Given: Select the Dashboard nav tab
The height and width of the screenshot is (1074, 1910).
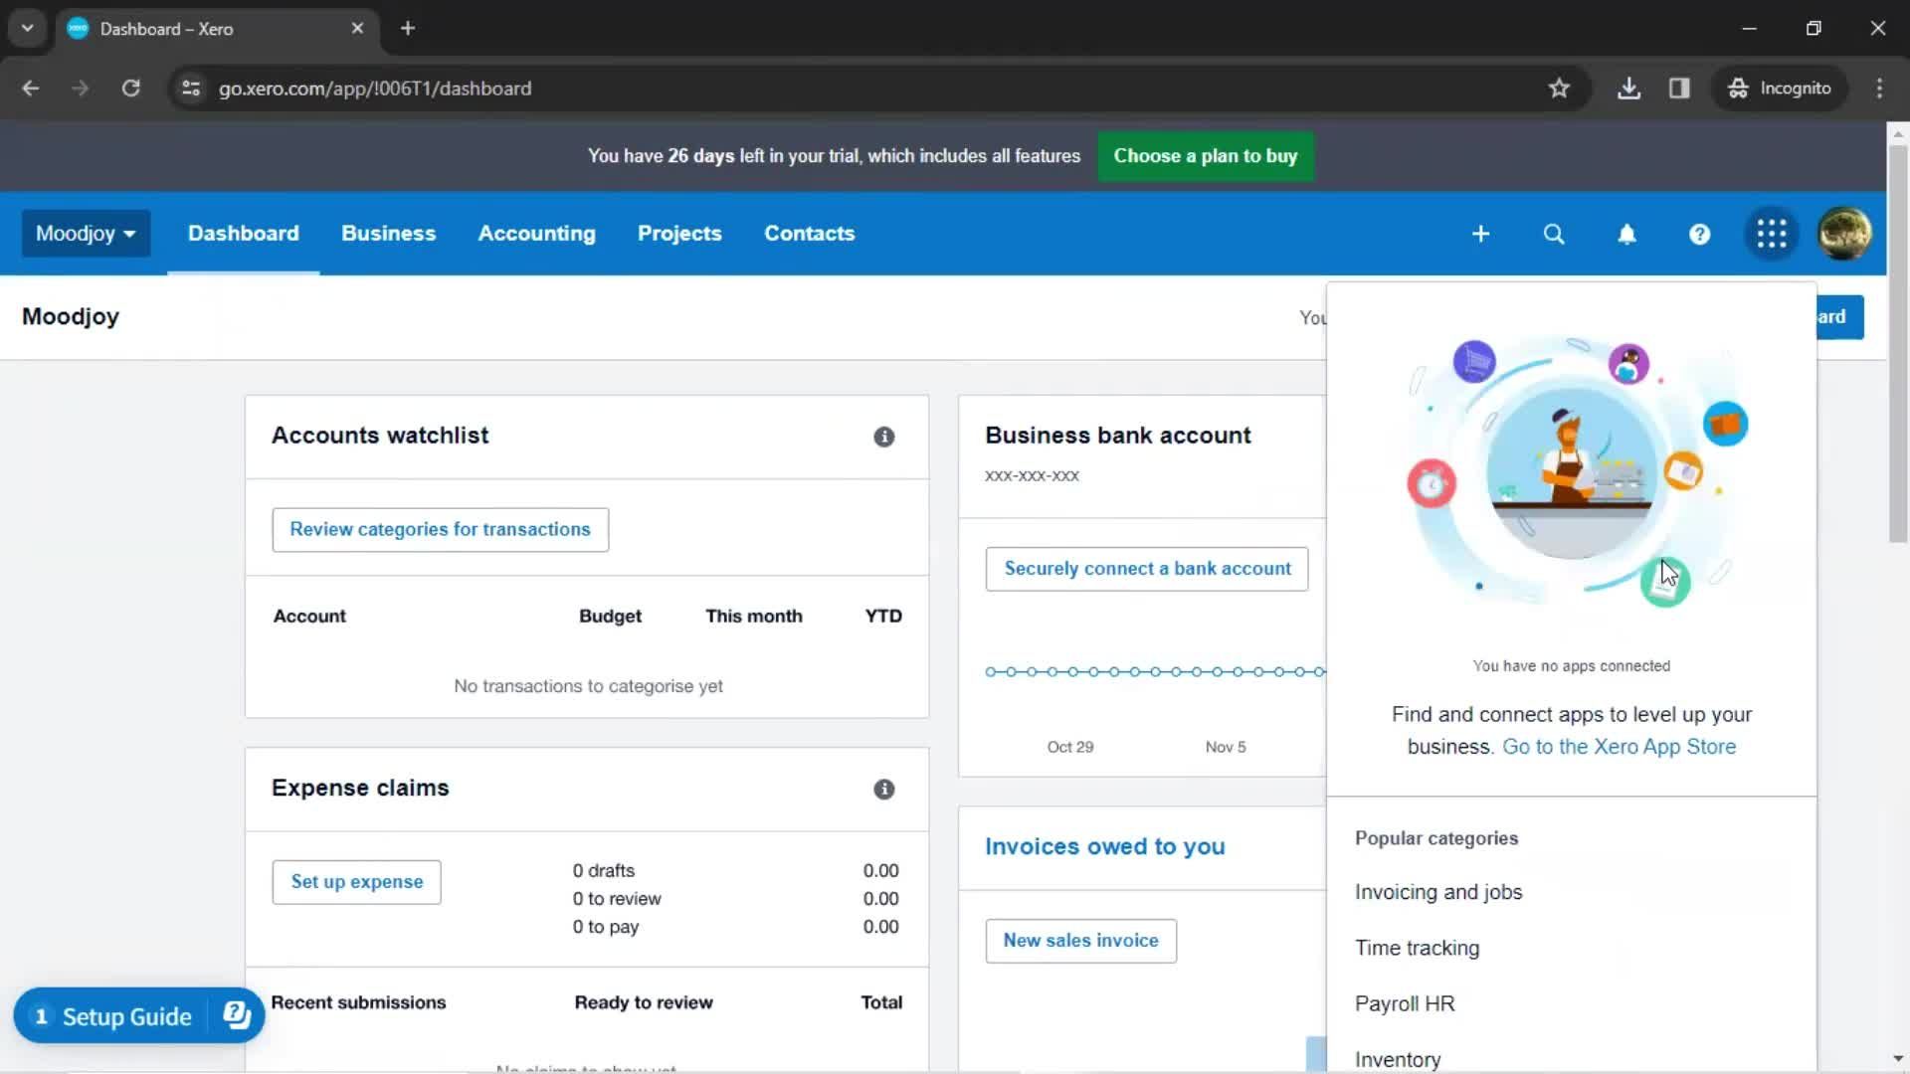Looking at the screenshot, I should [244, 234].
